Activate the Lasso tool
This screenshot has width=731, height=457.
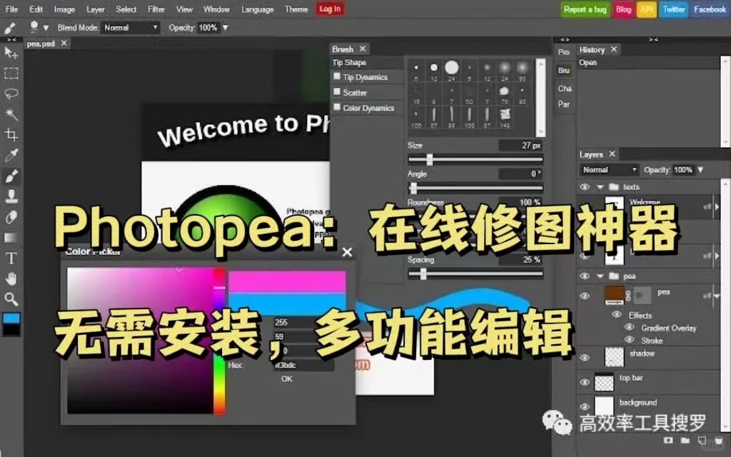(x=10, y=94)
